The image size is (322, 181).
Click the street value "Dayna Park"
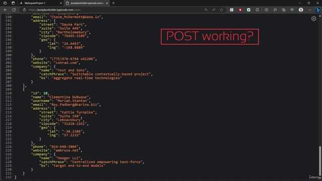(x=72, y=25)
